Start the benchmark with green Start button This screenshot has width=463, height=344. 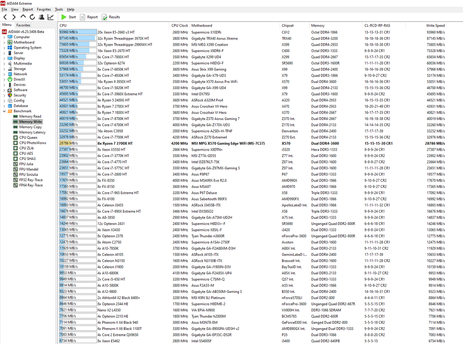click(68, 17)
